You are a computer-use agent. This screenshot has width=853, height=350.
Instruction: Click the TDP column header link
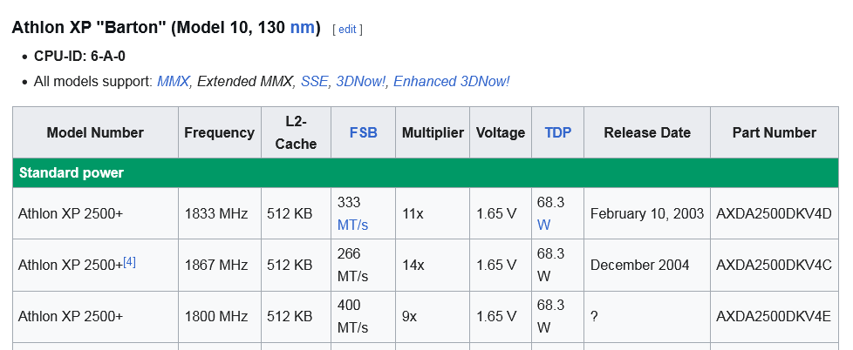tap(558, 132)
